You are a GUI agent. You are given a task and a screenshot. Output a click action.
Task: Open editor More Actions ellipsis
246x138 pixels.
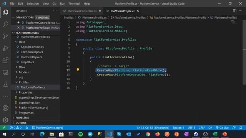click(x=241, y=11)
